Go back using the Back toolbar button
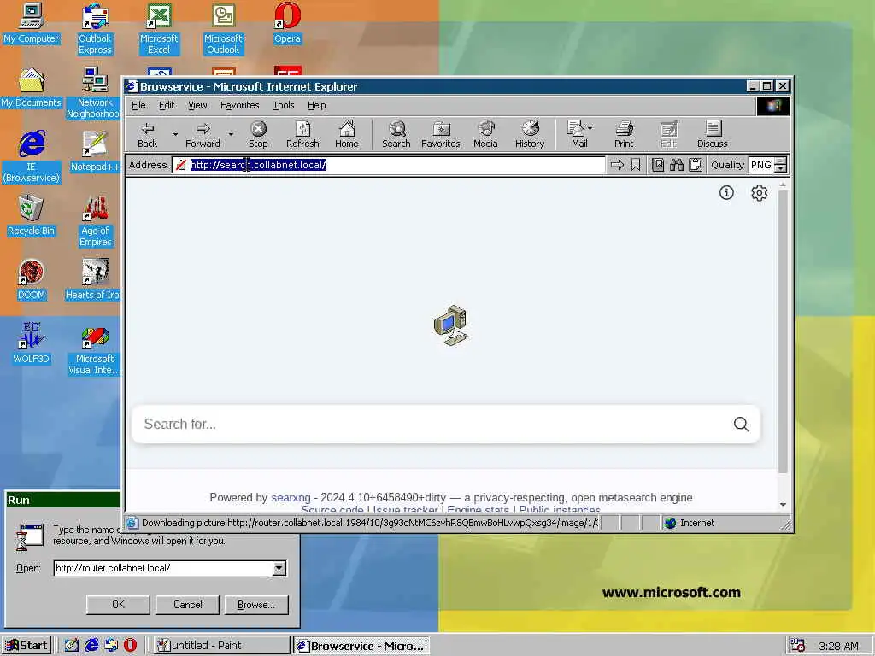Viewport: 875px width, 656px height. pos(147,135)
